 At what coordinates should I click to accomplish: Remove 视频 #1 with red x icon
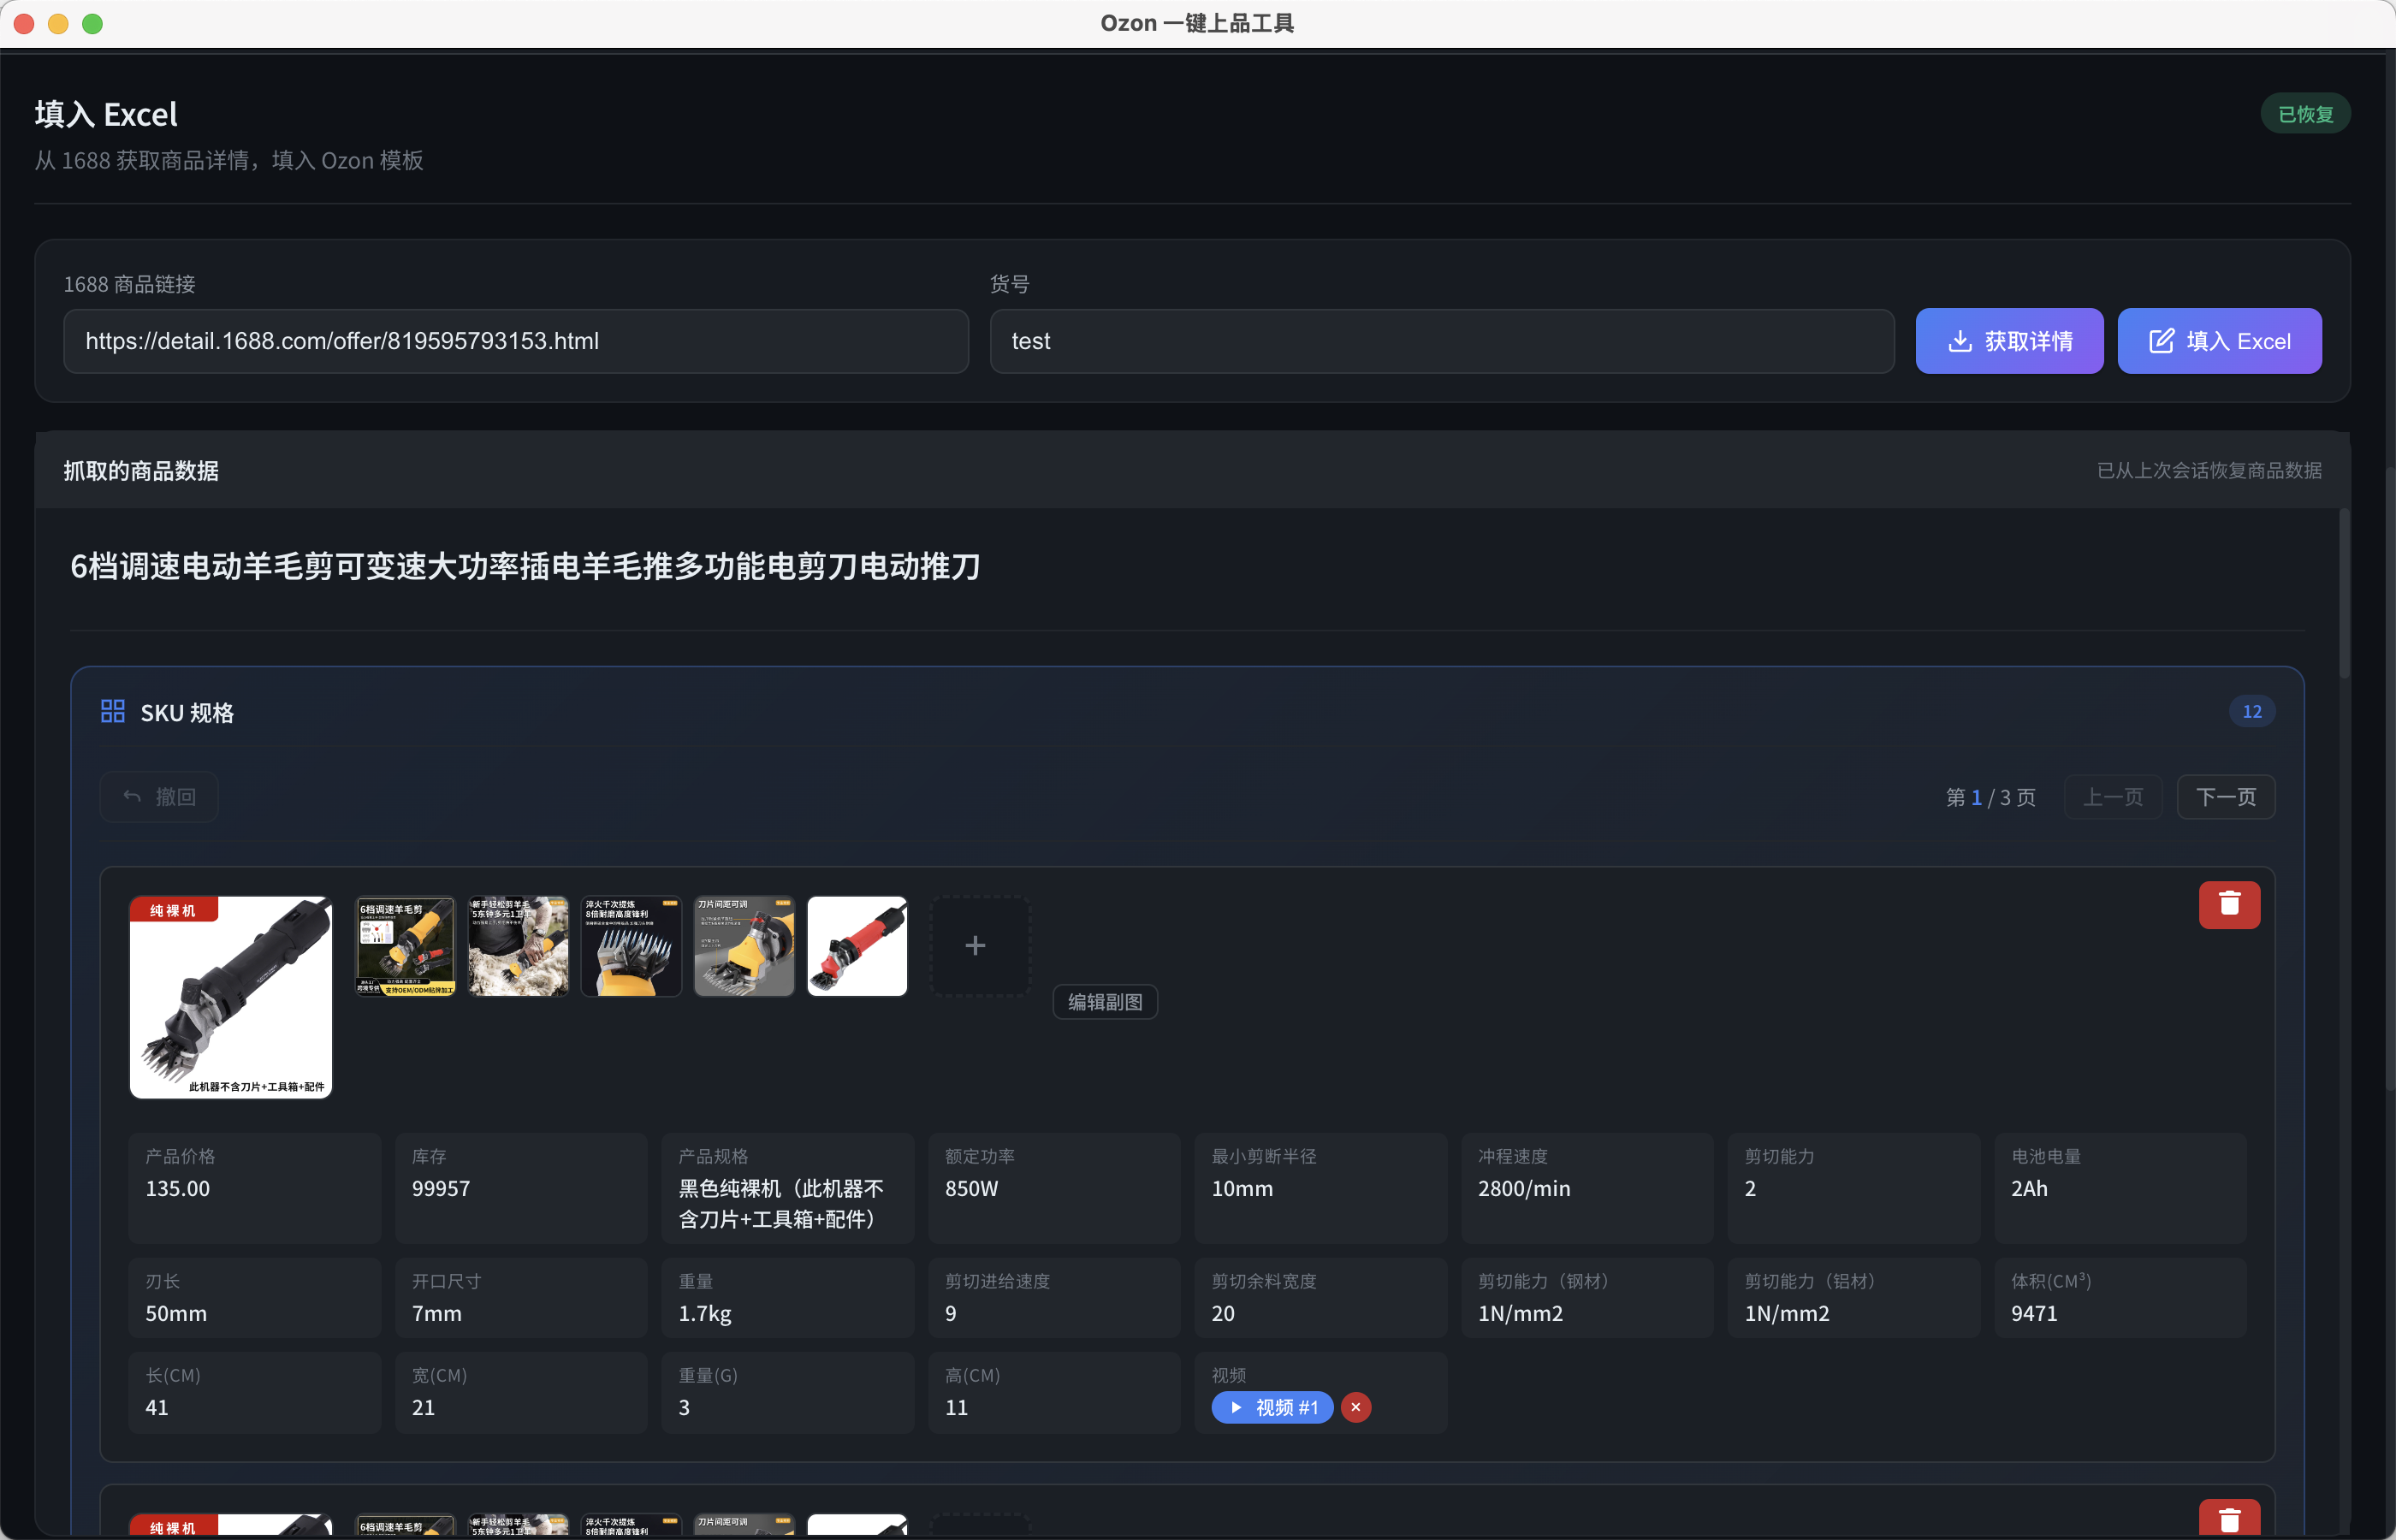(1356, 1407)
